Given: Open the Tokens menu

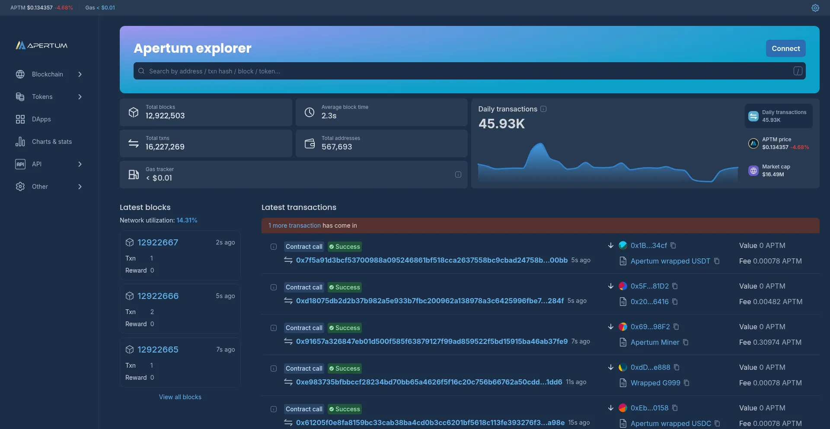Looking at the screenshot, I should (x=49, y=97).
